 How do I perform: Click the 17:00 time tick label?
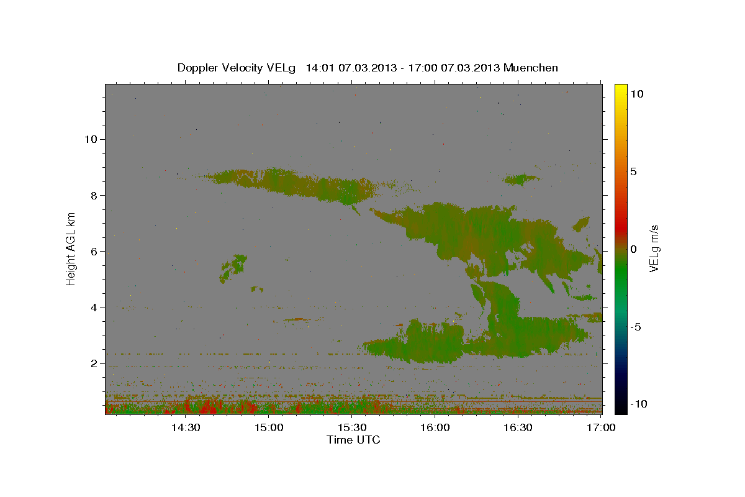point(601,427)
